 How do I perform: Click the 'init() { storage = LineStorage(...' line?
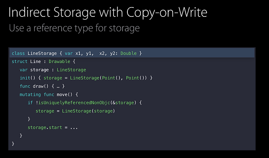click(86, 78)
